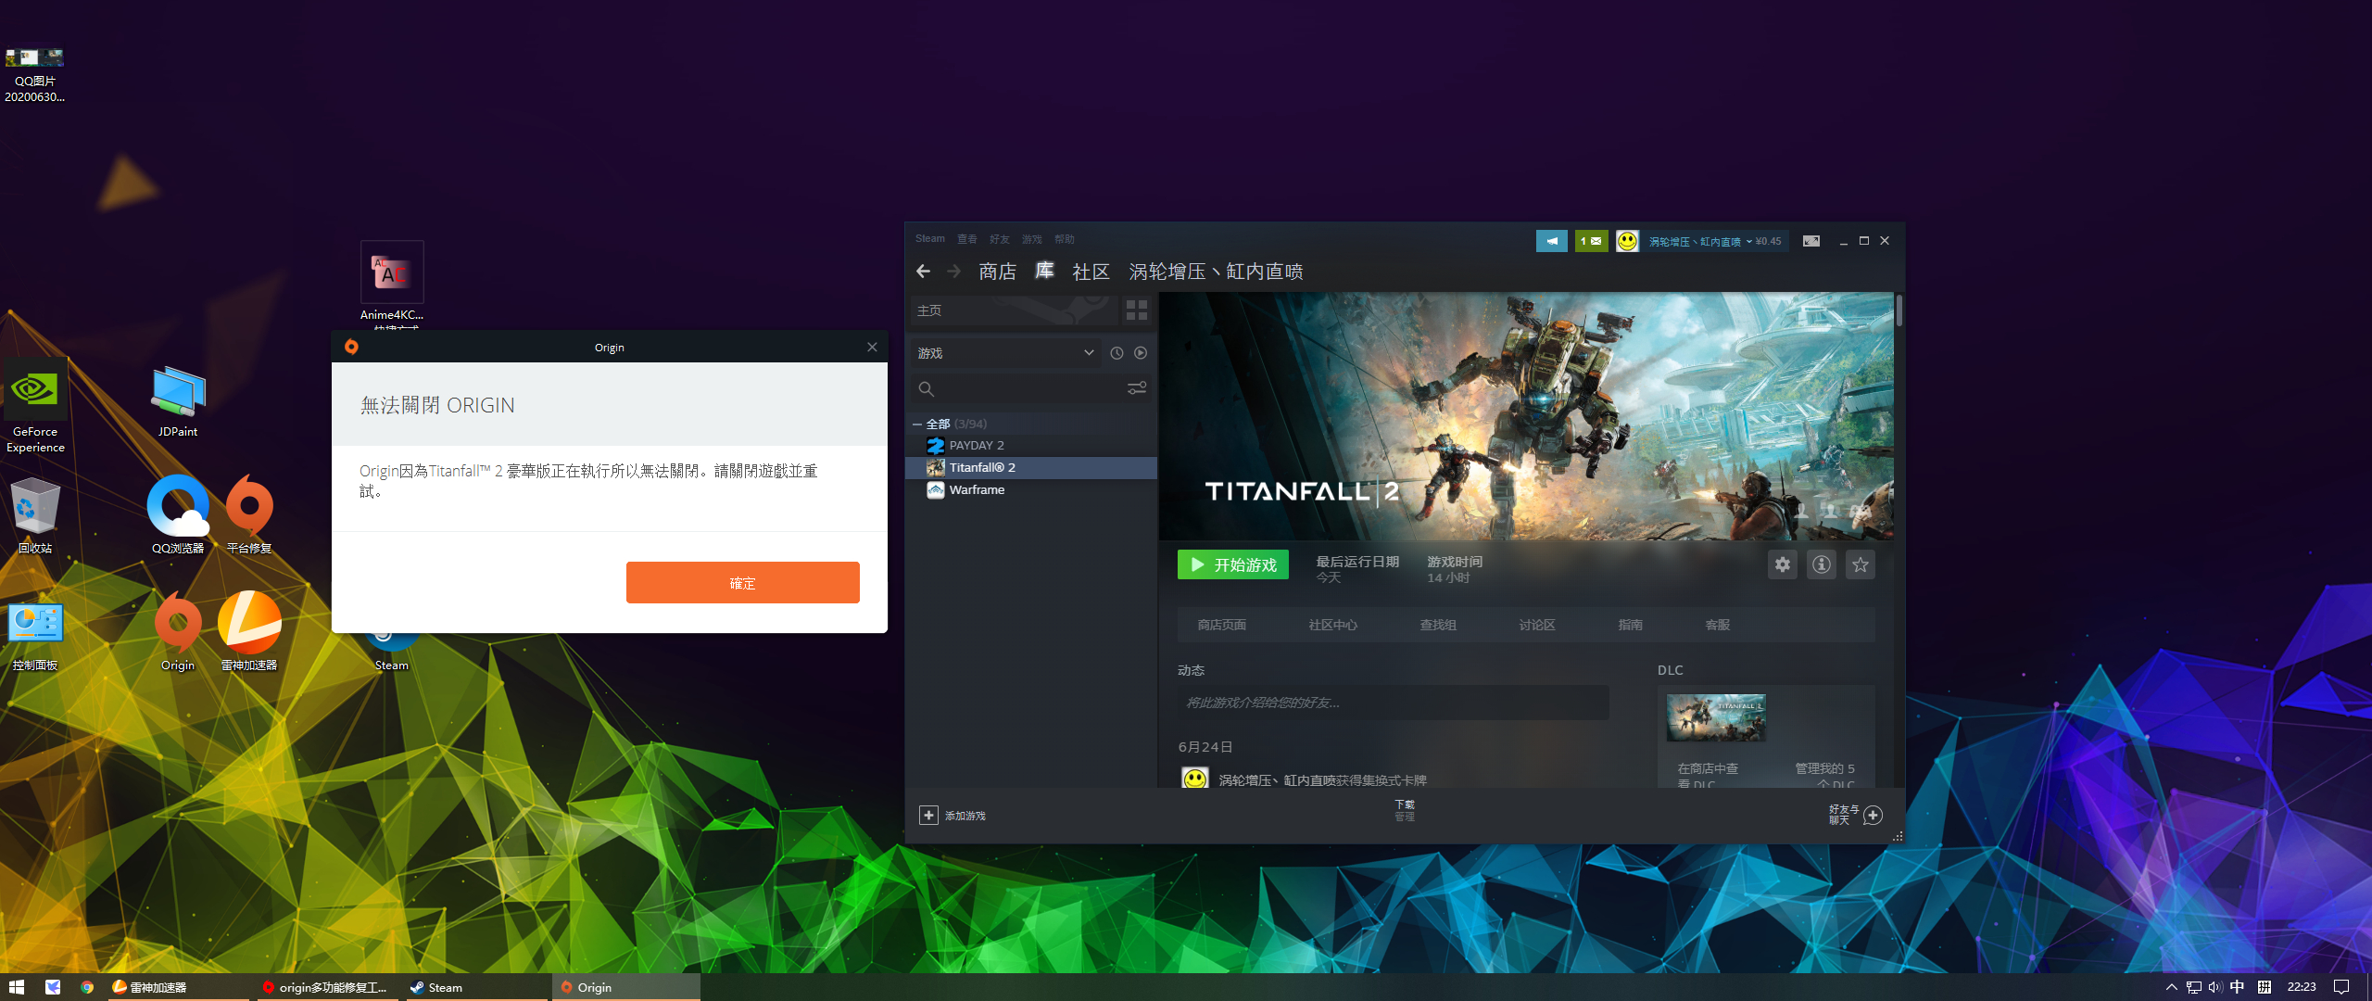The image size is (2372, 1001).
Task: Open 雷神加速器 desktop icon
Action: click(x=249, y=632)
